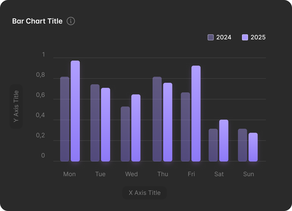Click the Wed label on x-axis
292x211 pixels.
[x=131, y=174]
